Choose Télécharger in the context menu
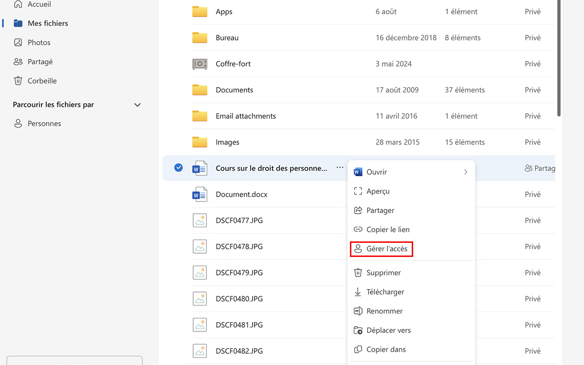Image resolution: width=584 pixels, height=365 pixels. pyautogui.click(x=385, y=292)
